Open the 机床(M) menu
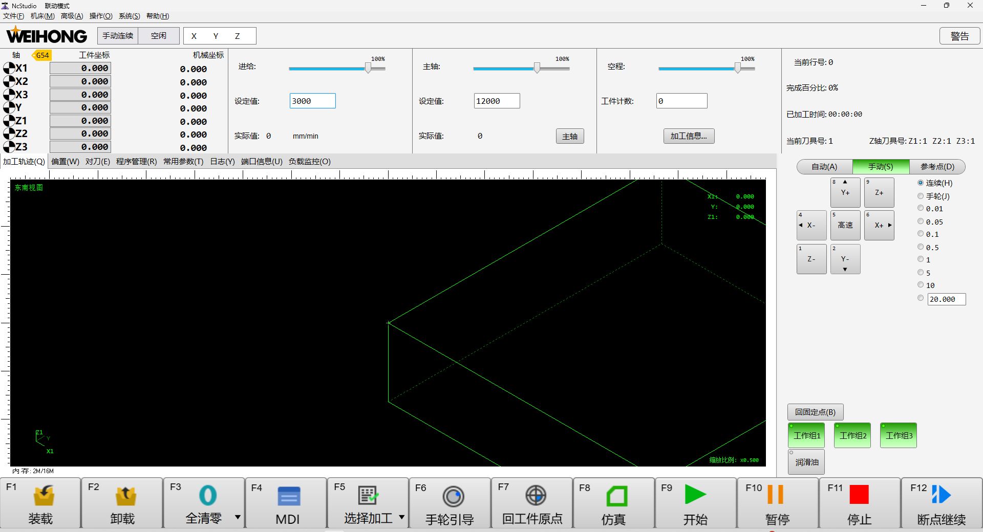 (42, 16)
